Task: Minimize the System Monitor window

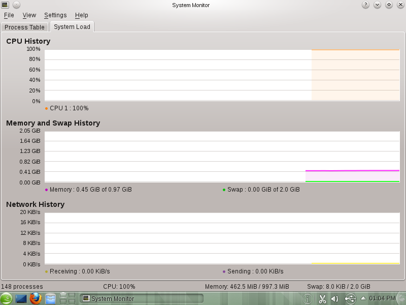Action: (377, 5)
